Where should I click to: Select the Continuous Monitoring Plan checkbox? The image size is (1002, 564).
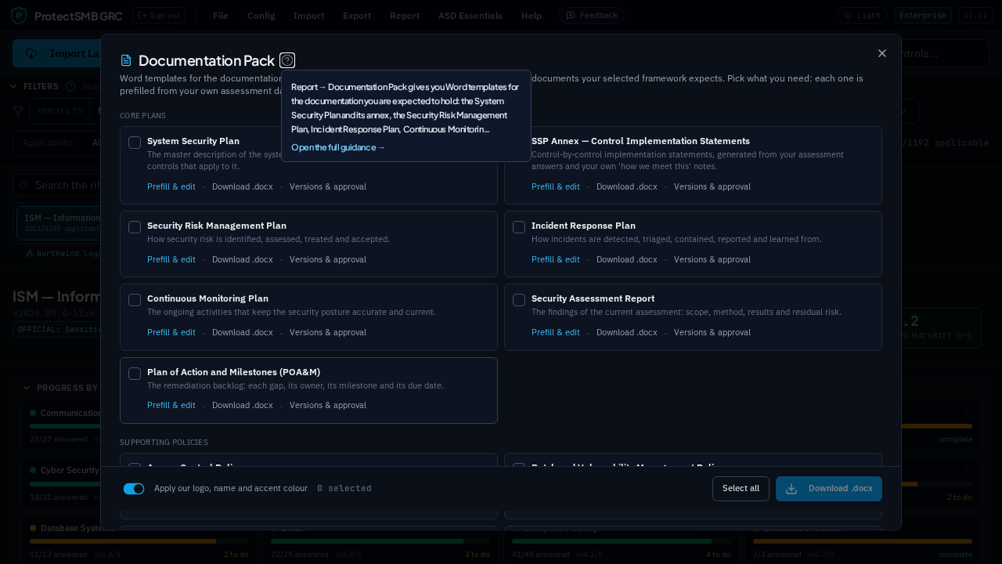point(135,300)
